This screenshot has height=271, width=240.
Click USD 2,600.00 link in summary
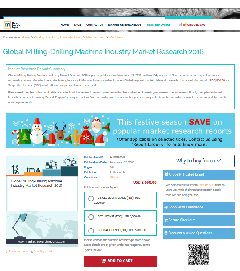coord(216,80)
